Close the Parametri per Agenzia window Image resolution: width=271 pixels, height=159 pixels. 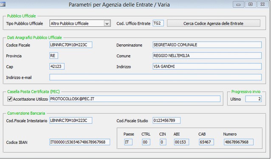coord(263,4)
